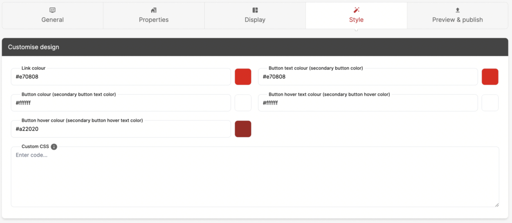Click the Style magic wand icon
The width and height of the screenshot is (512, 223).
pos(356,10)
